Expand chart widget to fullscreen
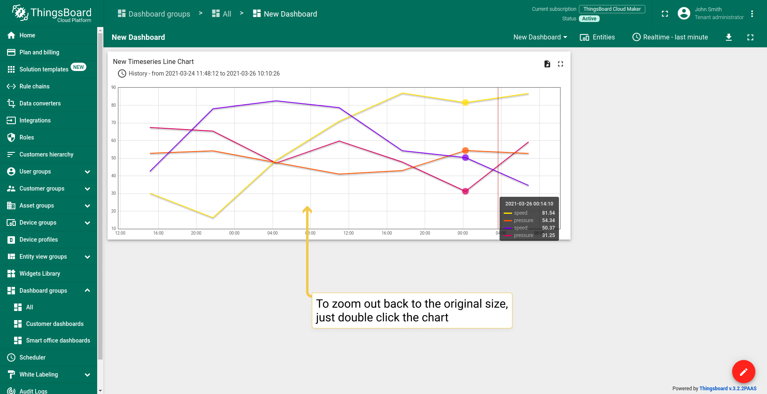This screenshot has height=394, width=767. pos(561,64)
